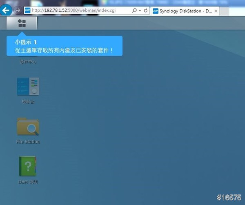The image size is (245, 205).
Task: Click the search magnifier in the address bar
Action: click(134, 11)
